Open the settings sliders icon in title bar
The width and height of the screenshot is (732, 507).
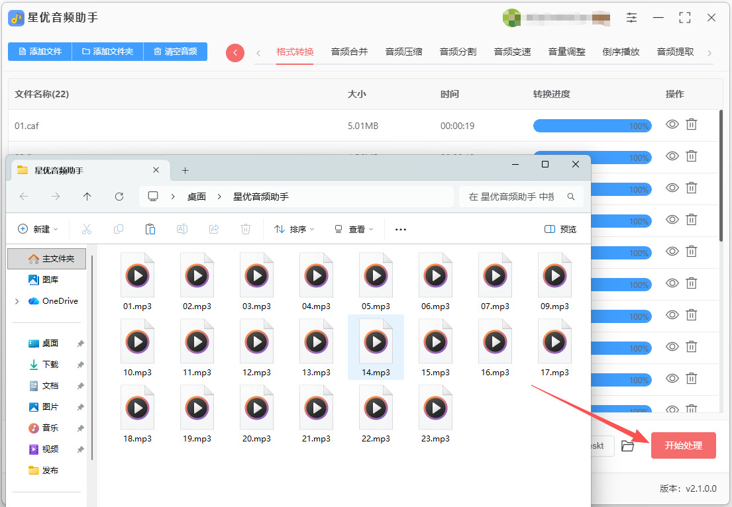[631, 18]
